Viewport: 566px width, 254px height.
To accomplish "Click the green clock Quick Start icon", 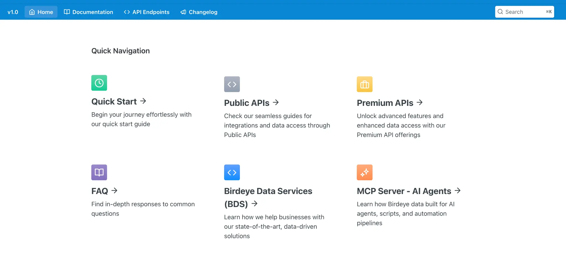I will point(99,83).
